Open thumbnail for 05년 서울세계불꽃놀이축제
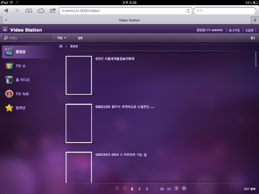This screenshot has height=194, width=259. (x=79, y=75)
